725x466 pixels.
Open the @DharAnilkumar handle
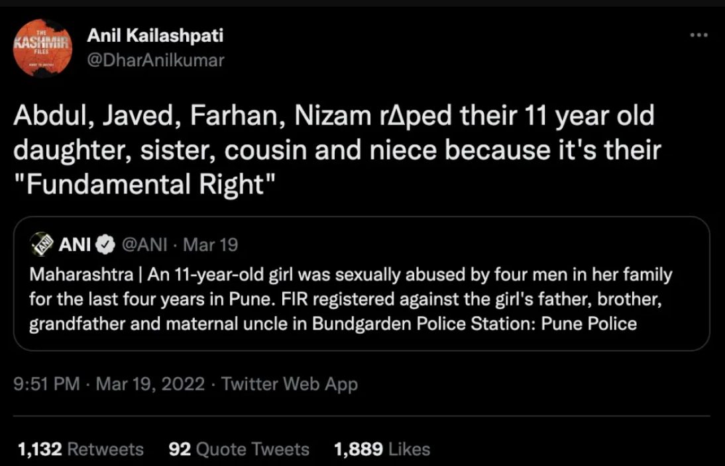[156, 60]
